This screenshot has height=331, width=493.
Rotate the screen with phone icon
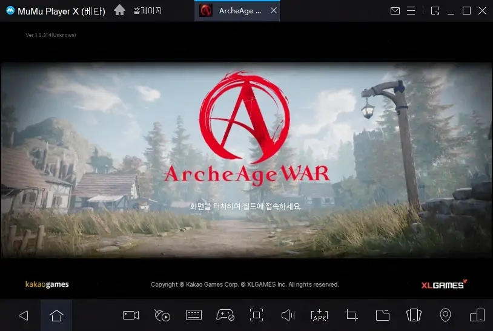414,315
